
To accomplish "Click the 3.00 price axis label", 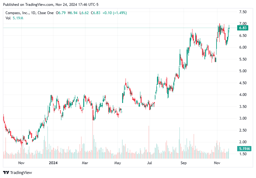I will (243, 118).
